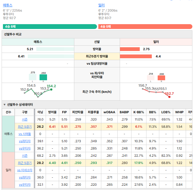Click the 154.5 velocity point for 매튜스
This screenshot has height=190, width=194.
[x=31, y=89]
